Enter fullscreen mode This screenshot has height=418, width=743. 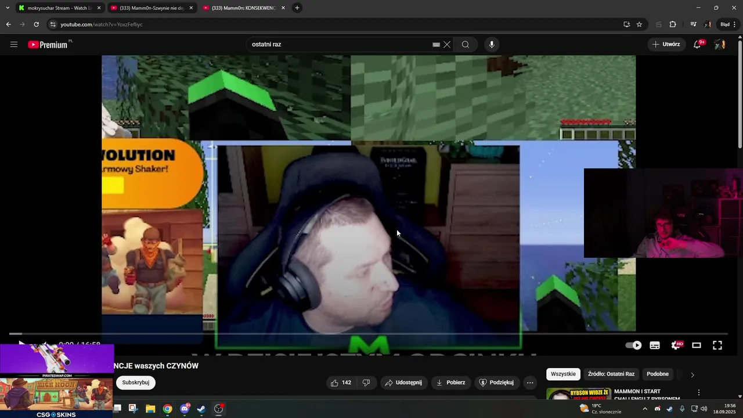click(x=717, y=345)
